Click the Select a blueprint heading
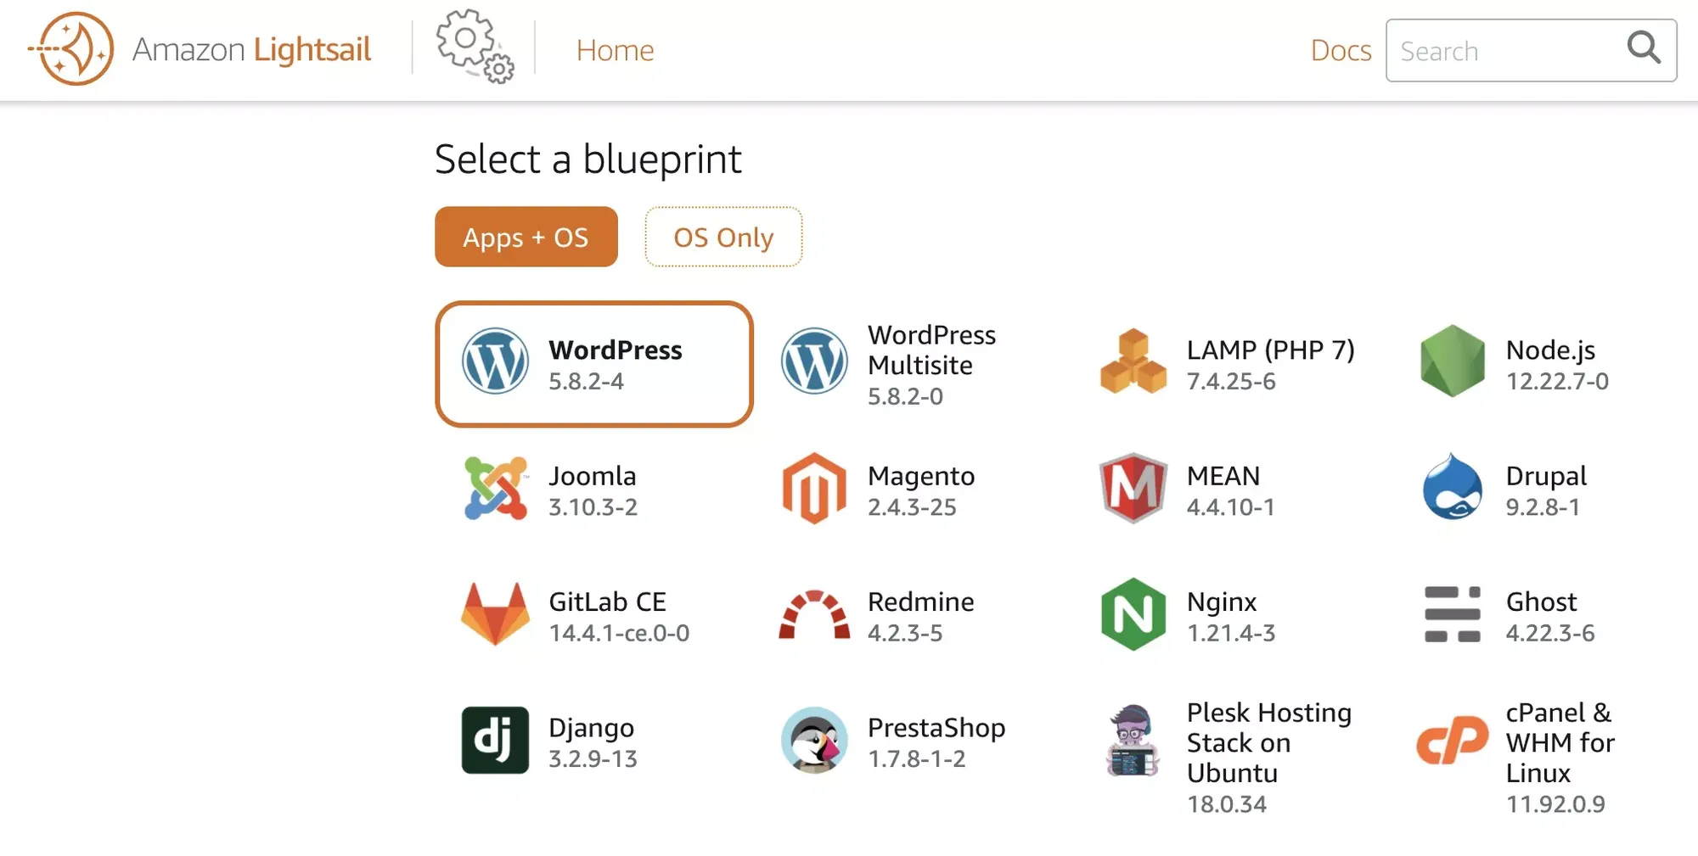 [x=588, y=159]
